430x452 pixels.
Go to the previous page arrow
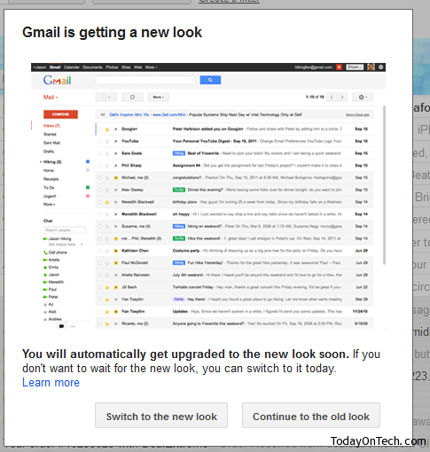pos(332,97)
